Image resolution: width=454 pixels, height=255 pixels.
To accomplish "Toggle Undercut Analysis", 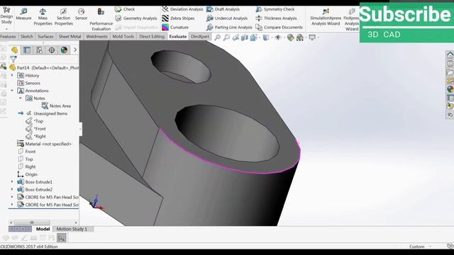I will pos(227,18).
